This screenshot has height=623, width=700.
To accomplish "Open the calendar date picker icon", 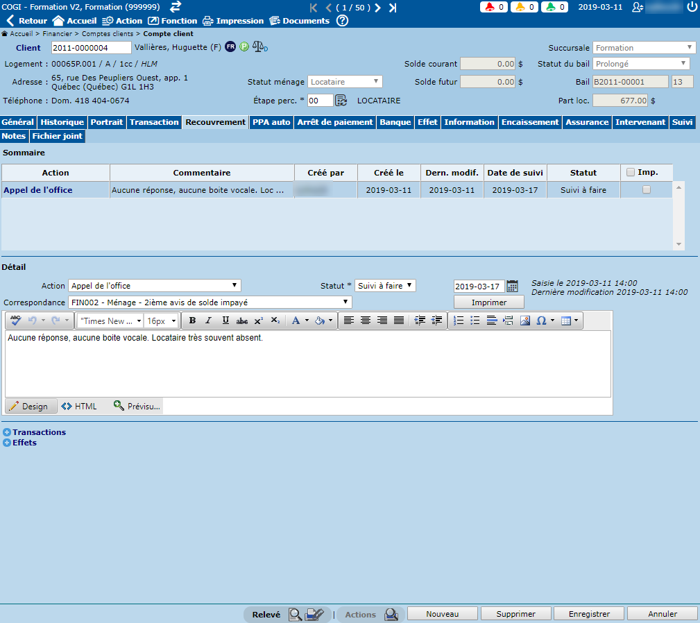I will coord(513,286).
